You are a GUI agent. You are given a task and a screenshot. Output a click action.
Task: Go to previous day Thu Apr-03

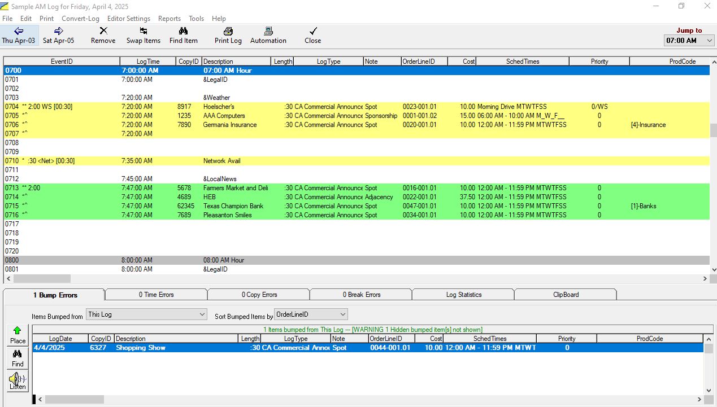[x=18, y=35]
